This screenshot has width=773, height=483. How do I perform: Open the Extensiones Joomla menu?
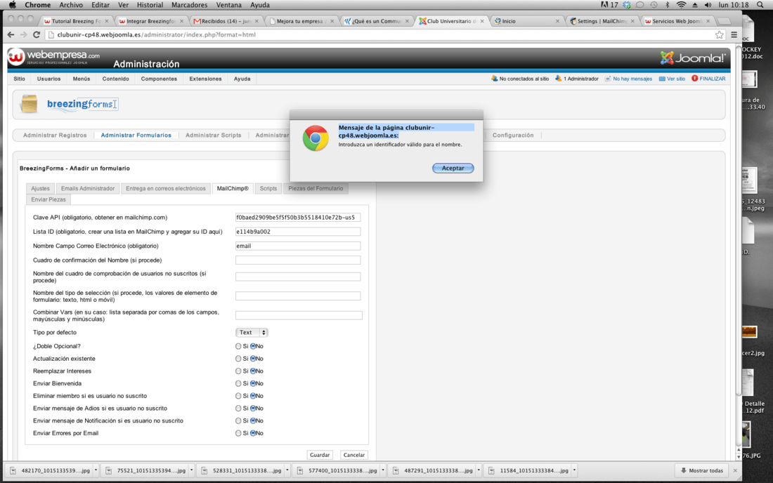pos(206,79)
